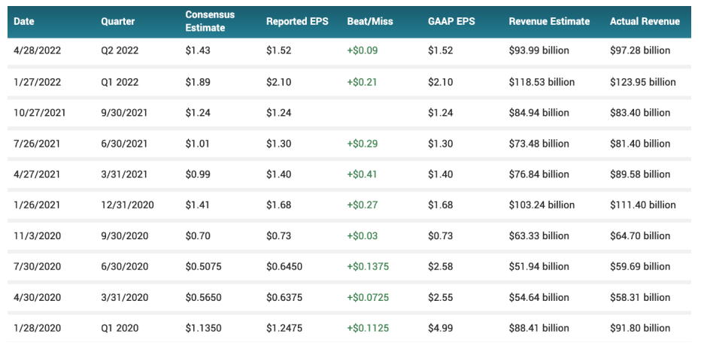Click the $0.5075 consensus estimate cell
The image size is (704, 355).
coord(203,266)
